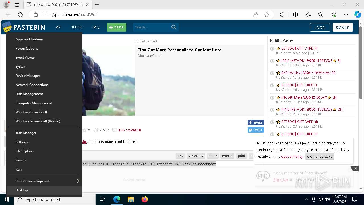Open Network Connections entry
Viewport: 364px width, 205px height.
click(44, 85)
